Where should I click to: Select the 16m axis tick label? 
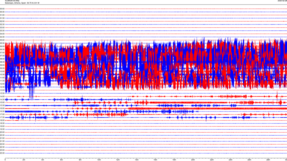(x=155, y=160)
